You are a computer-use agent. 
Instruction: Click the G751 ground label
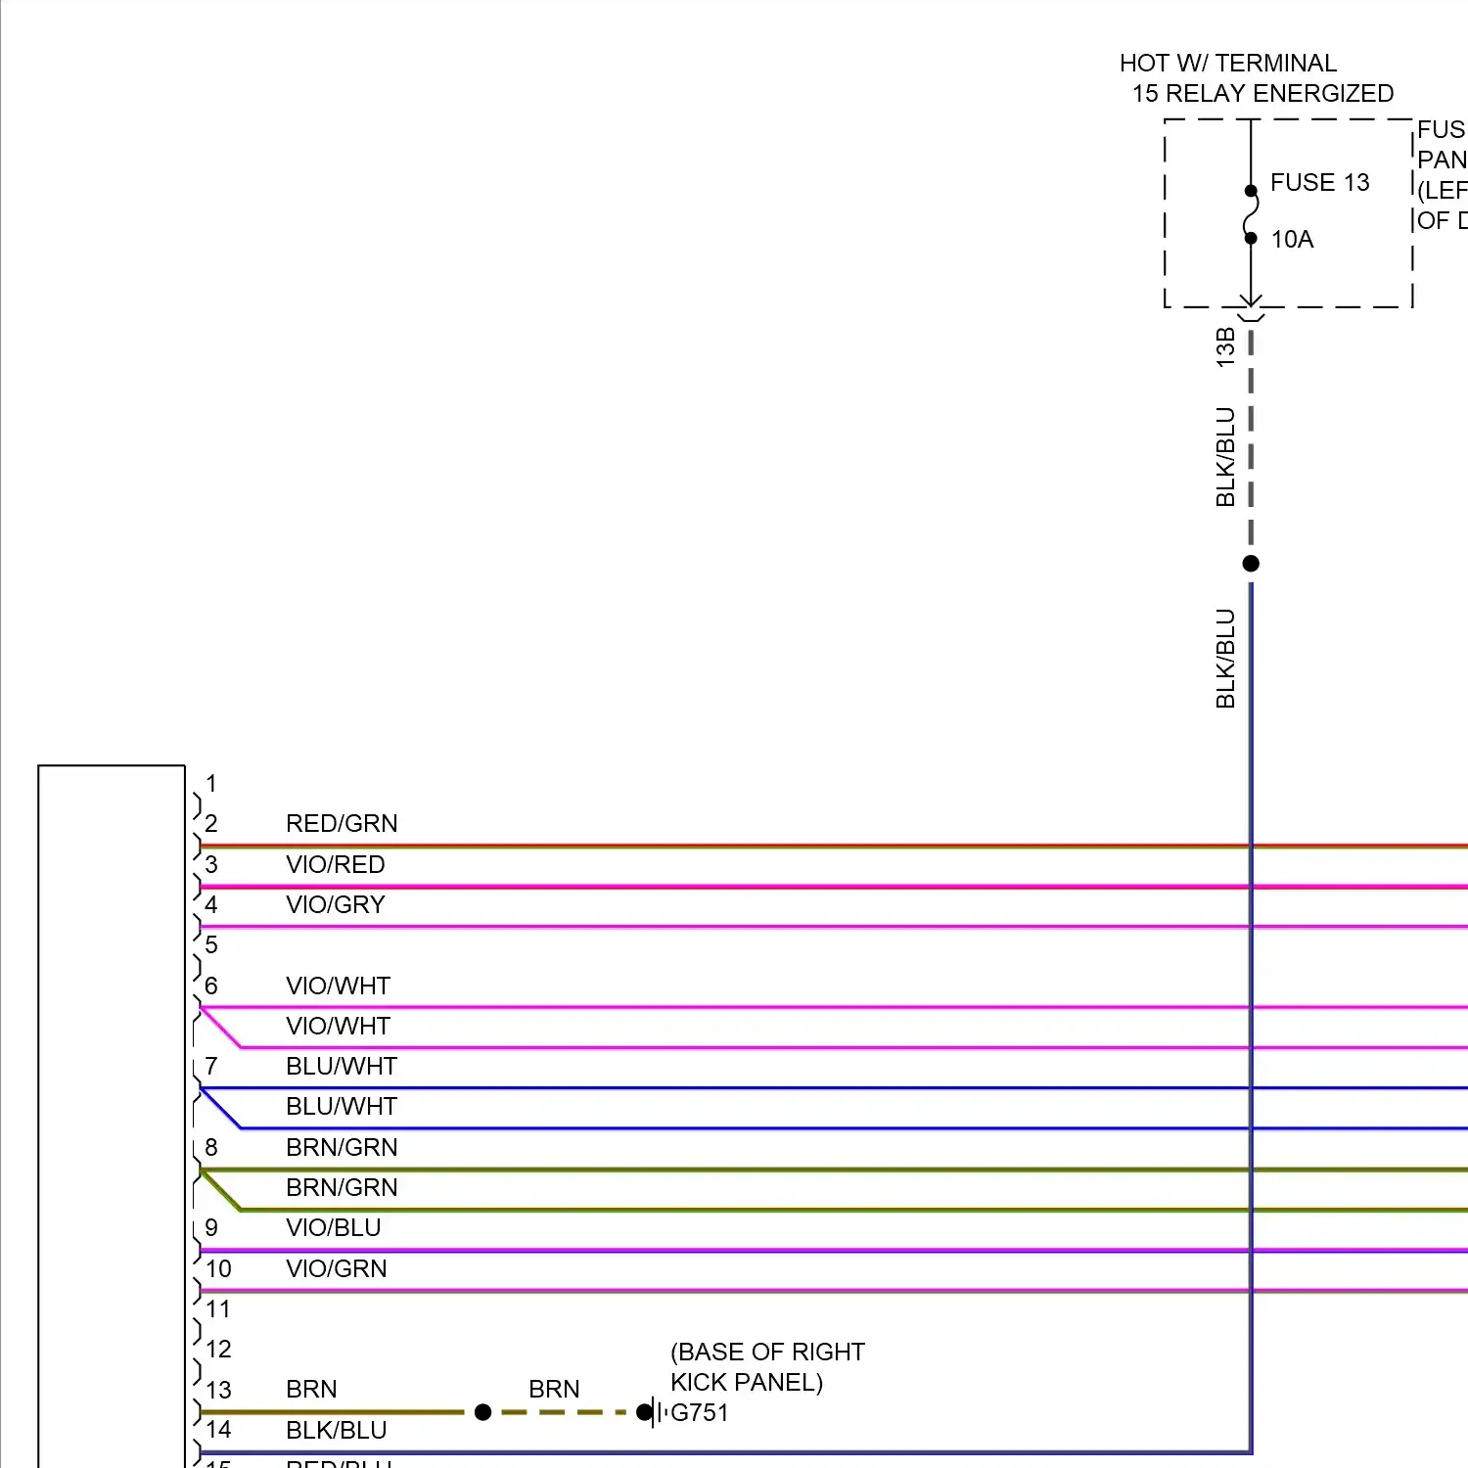(700, 1413)
